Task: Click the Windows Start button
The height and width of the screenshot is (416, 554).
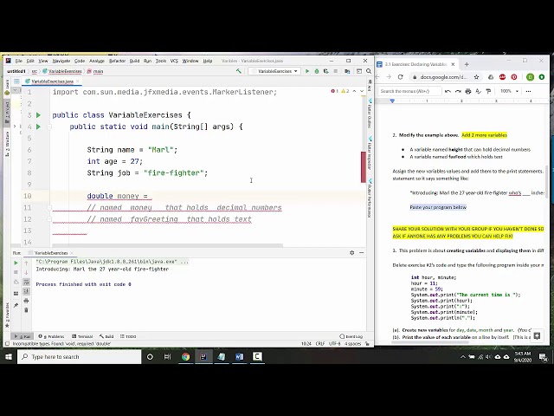Action: click(x=9, y=356)
